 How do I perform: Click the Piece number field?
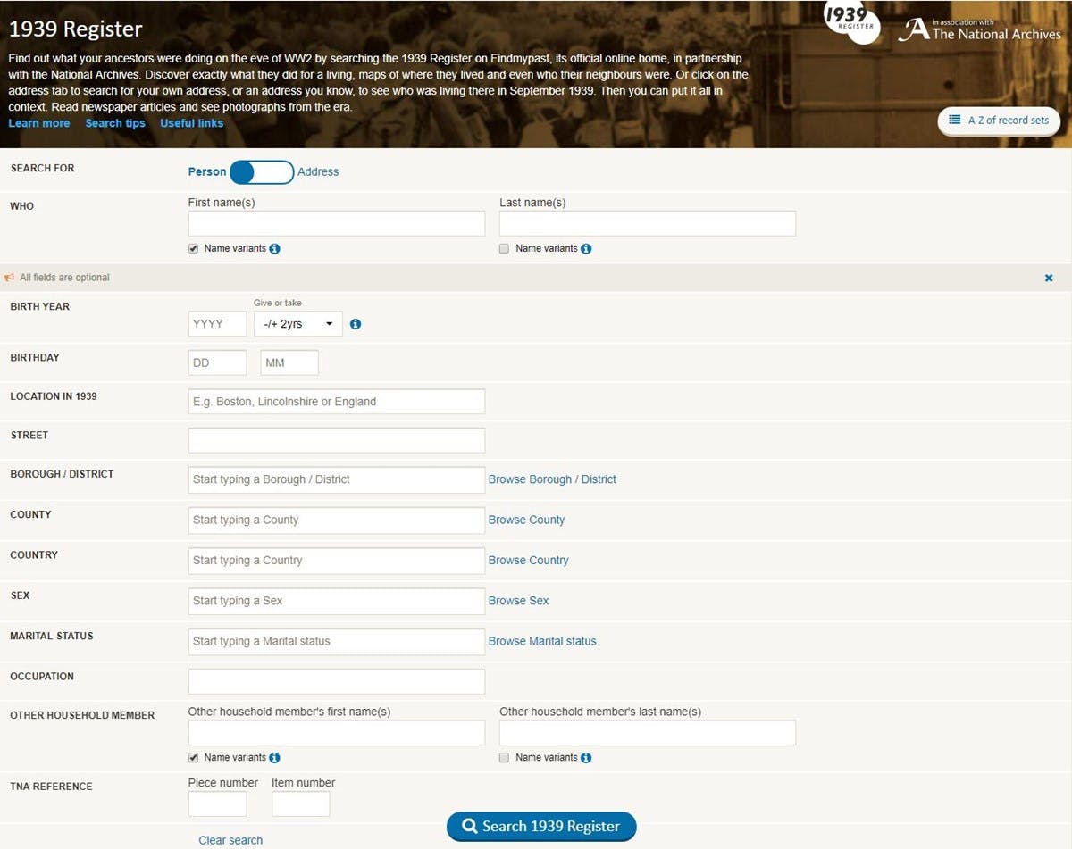point(217,803)
